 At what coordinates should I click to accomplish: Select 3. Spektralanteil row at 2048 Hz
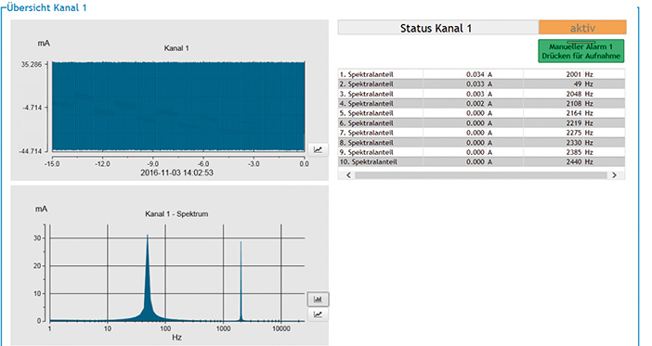(x=481, y=94)
